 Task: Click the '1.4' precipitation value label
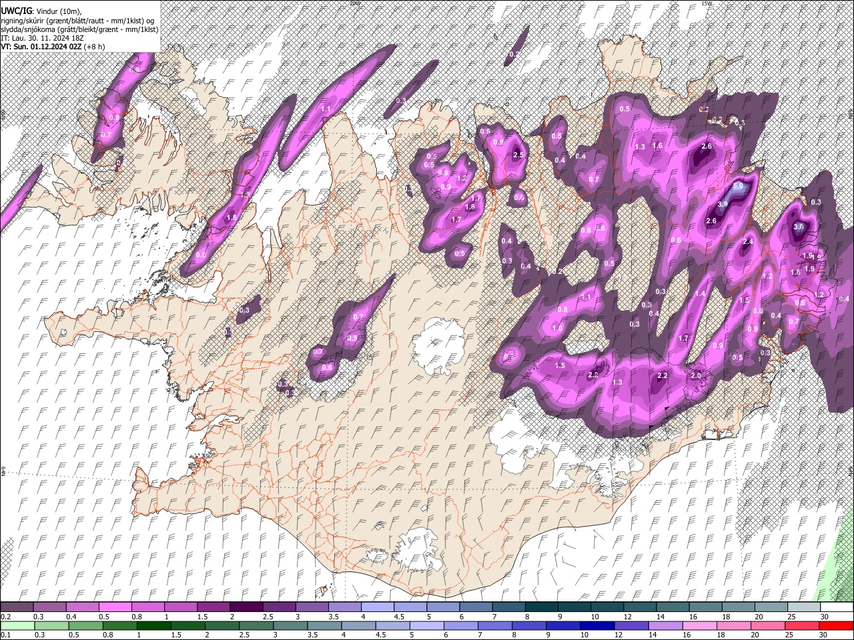(x=700, y=294)
